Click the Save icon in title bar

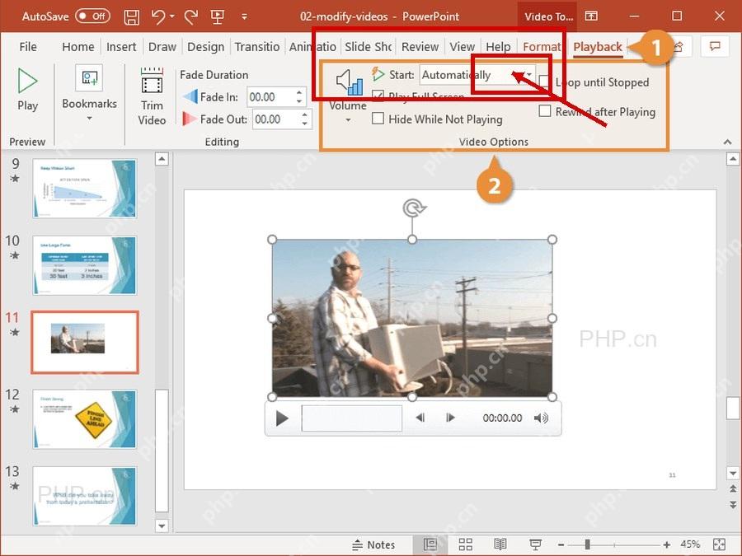coord(132,17)
